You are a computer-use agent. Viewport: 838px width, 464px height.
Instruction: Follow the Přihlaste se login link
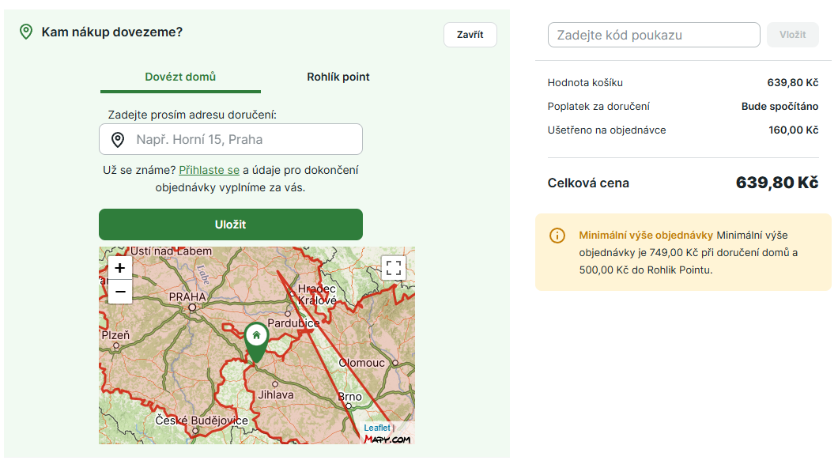(x=209, y=170)
